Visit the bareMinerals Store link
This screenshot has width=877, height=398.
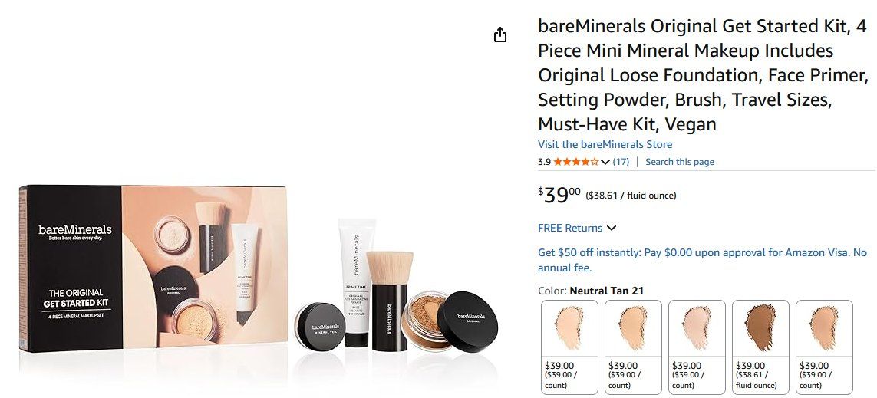point(605,144)
